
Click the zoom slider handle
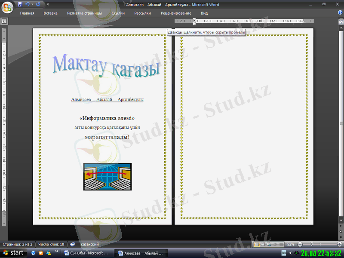311,244
